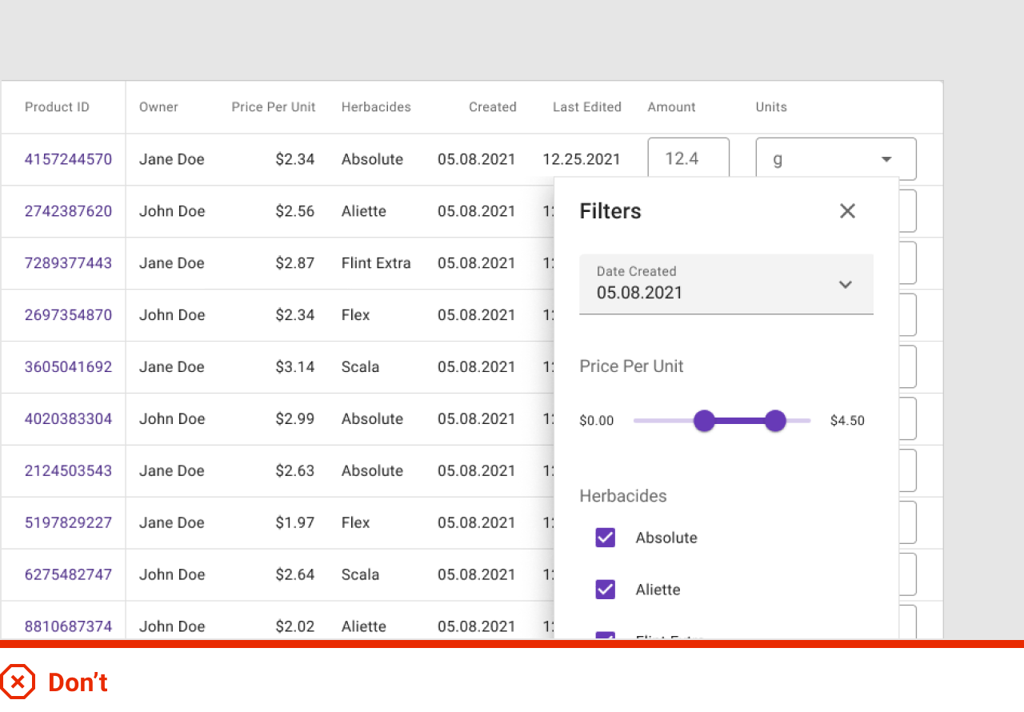Open product ID 2742387620 link
This screenshot has width=1024, height=712.
68,211
